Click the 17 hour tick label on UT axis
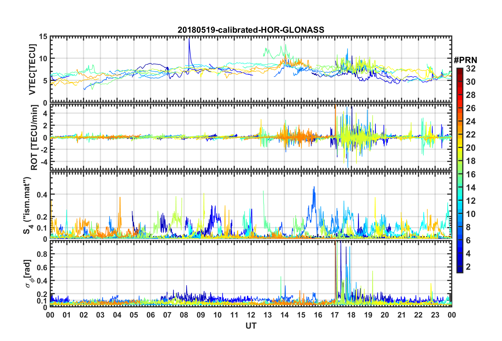The height and width of the screenshot is (341, 502). pos(335,315)
